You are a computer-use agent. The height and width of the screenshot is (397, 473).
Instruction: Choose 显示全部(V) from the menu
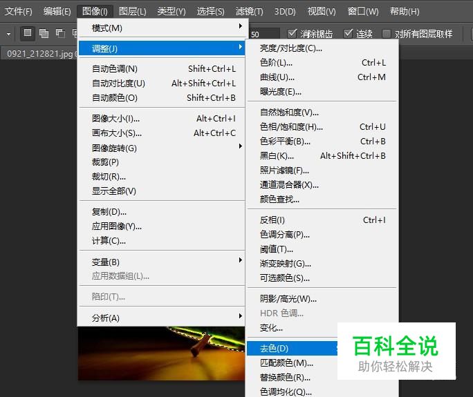pyautogui.click(x=162, y=191)
